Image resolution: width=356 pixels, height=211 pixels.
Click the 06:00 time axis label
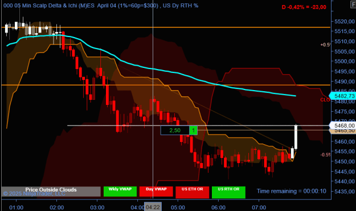(x=218, y=208)
